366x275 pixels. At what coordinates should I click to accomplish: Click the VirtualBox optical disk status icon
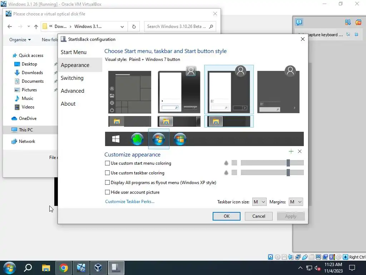click(277, 257)
